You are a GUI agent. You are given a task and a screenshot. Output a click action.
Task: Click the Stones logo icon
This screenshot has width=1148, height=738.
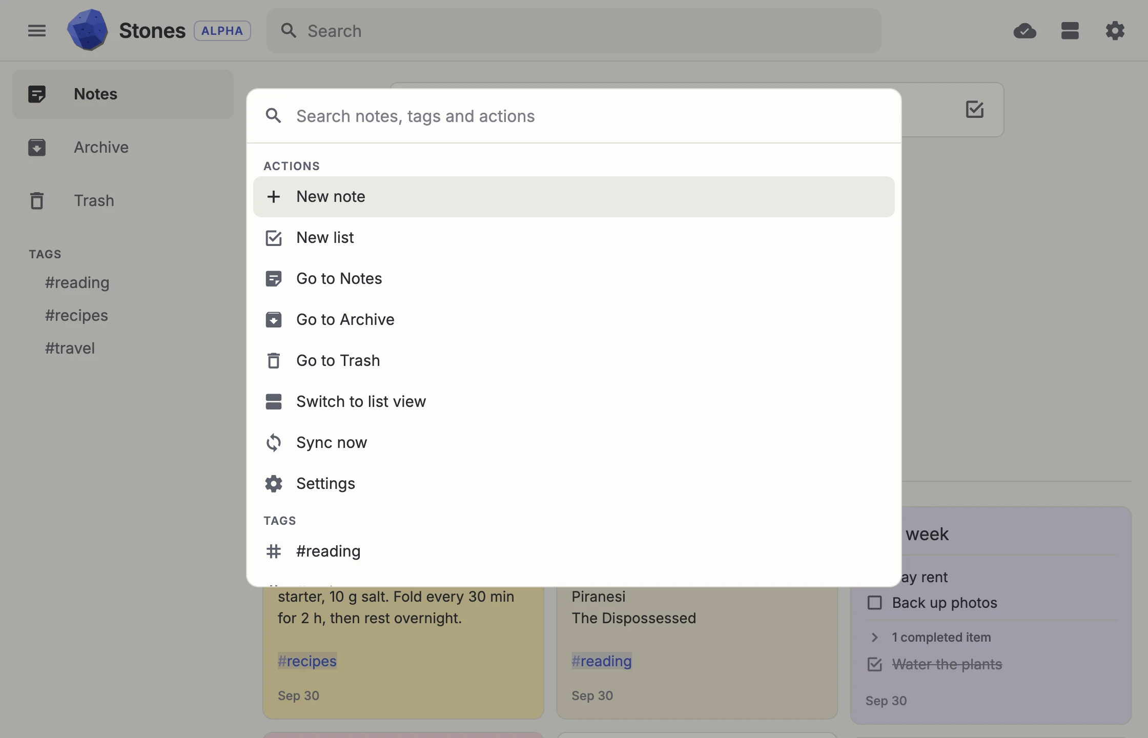click(88, 30)
